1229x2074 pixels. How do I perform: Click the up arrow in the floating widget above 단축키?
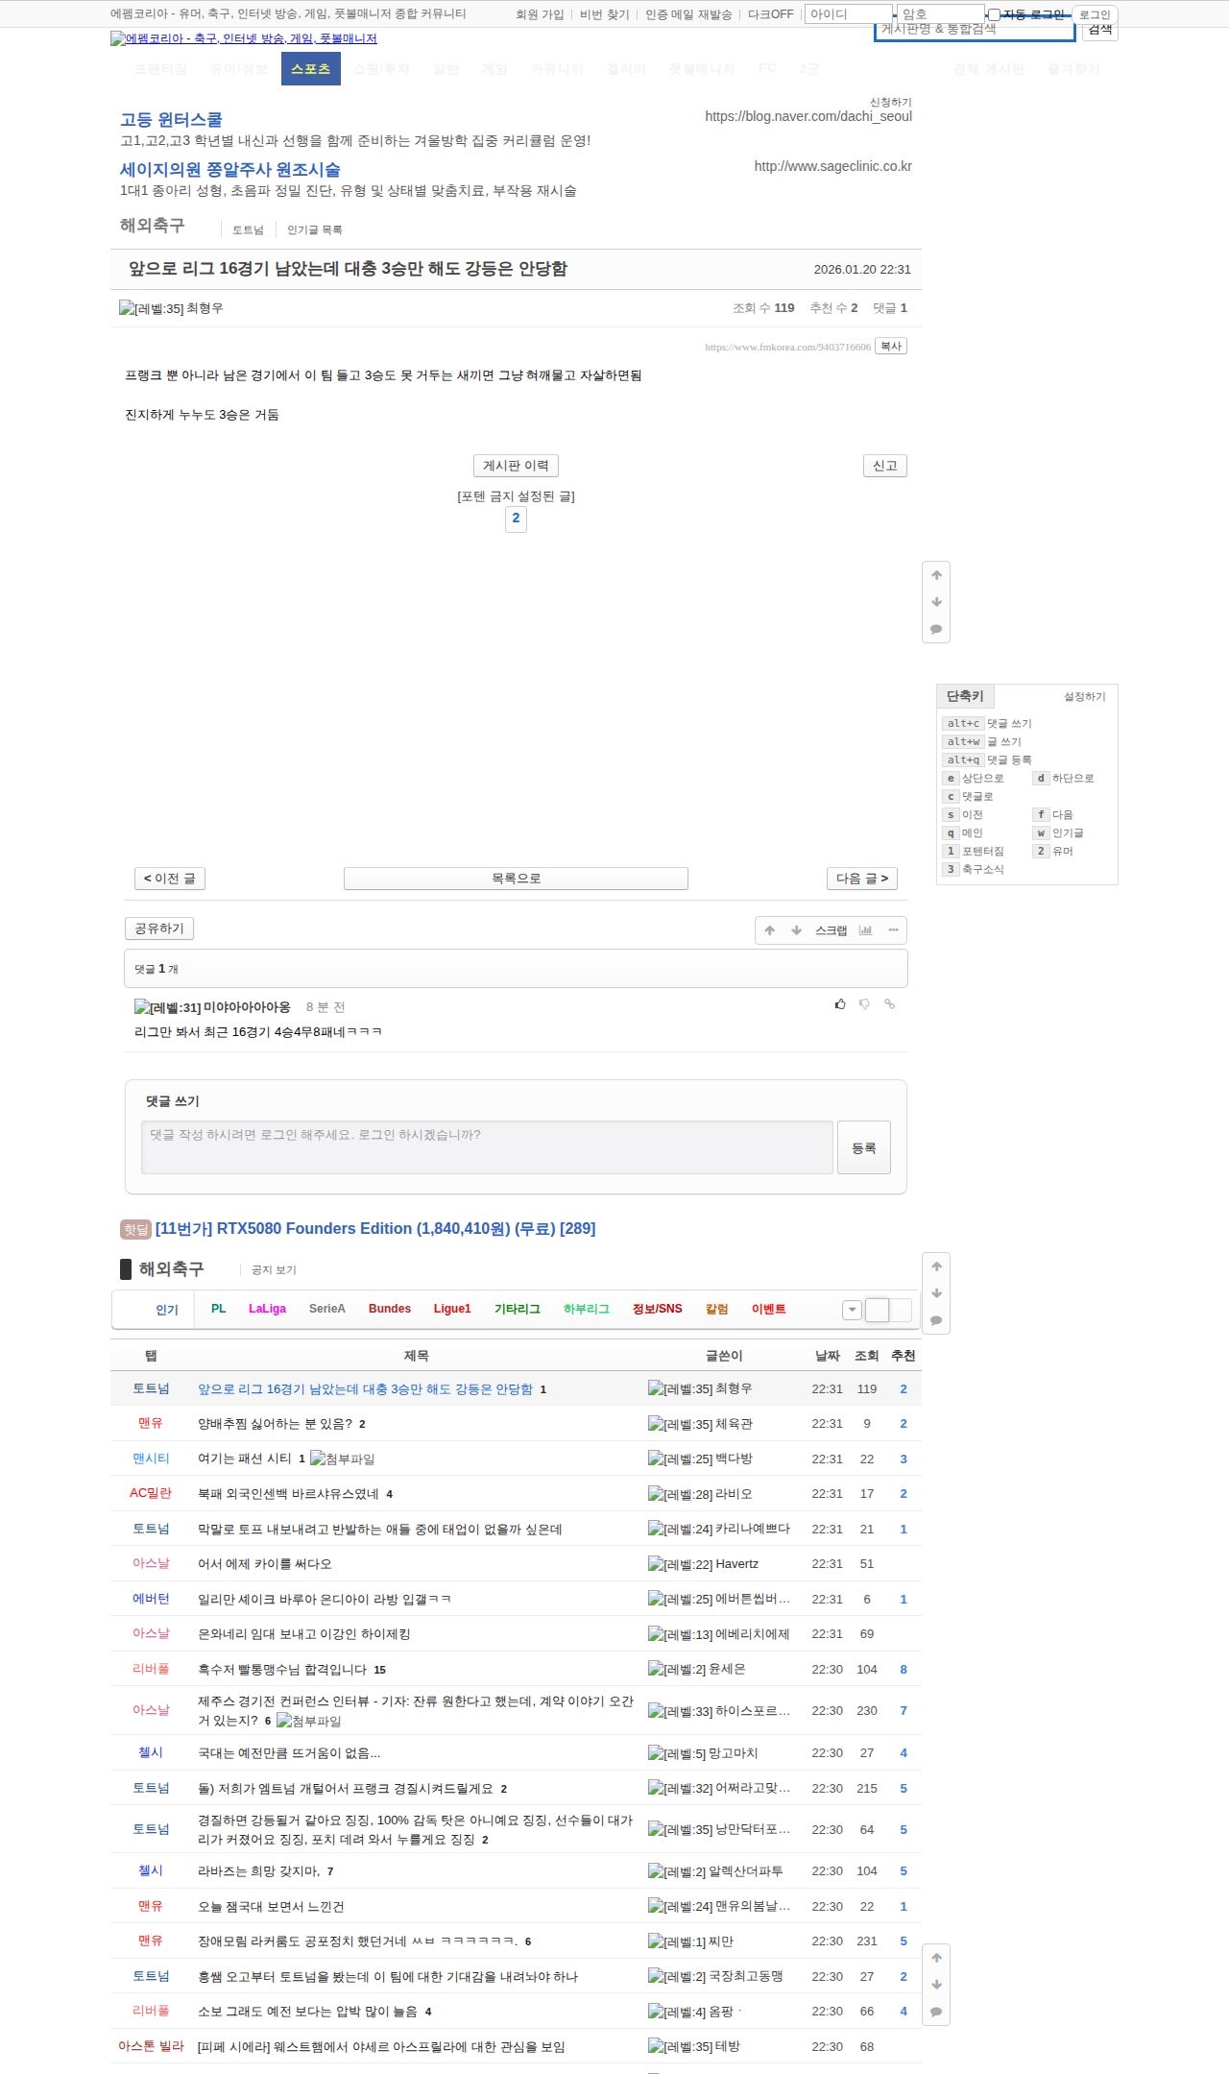936,575
